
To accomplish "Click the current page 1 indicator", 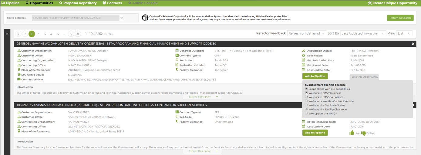I will (32, 34).
